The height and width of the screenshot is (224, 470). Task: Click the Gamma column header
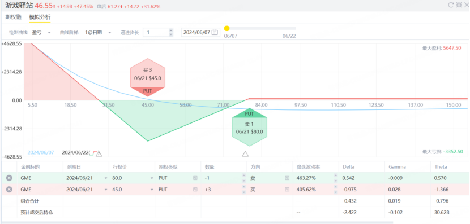pyautogui.click(x=397, y=167)
